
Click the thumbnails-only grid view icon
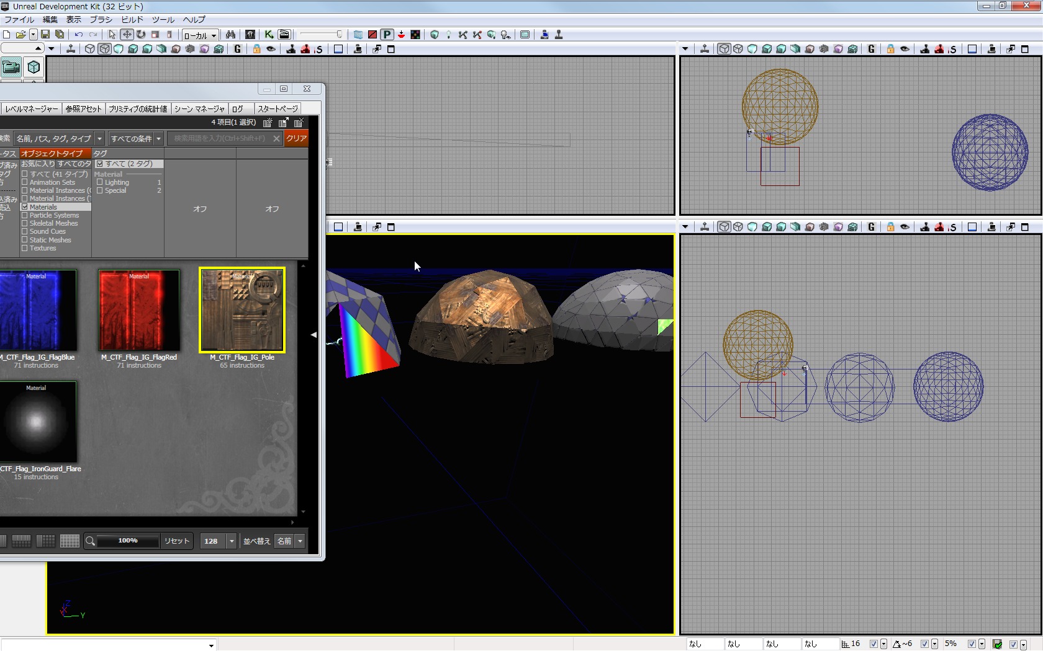point(70,541)
